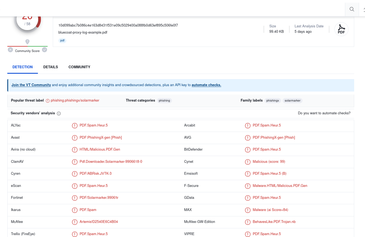Screen dimensions: 365x237
Task: Click the 5 days ago analysis date
Action: [303, 32]
